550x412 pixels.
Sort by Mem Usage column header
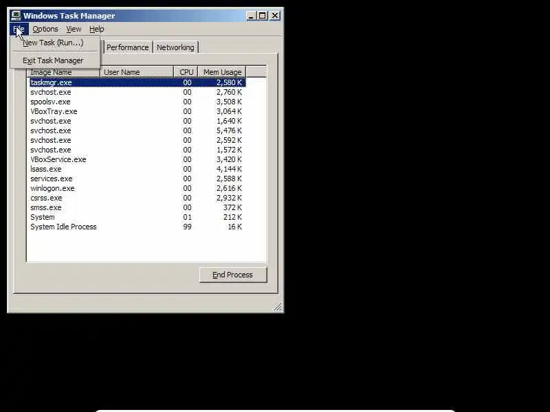click(222, 72)
